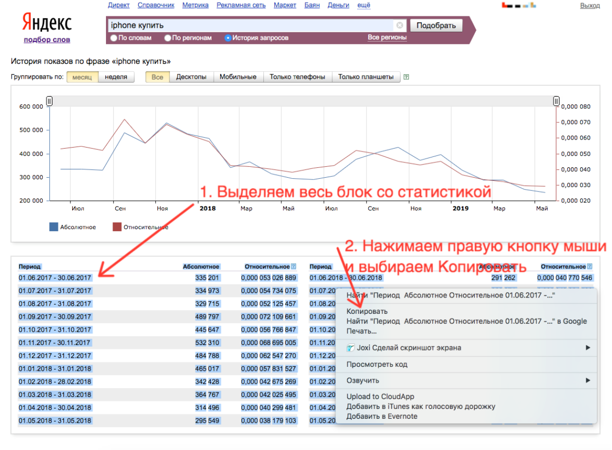Click the value 532 310 in the table
Screen dimensions: 612x450
click(207, 343)
